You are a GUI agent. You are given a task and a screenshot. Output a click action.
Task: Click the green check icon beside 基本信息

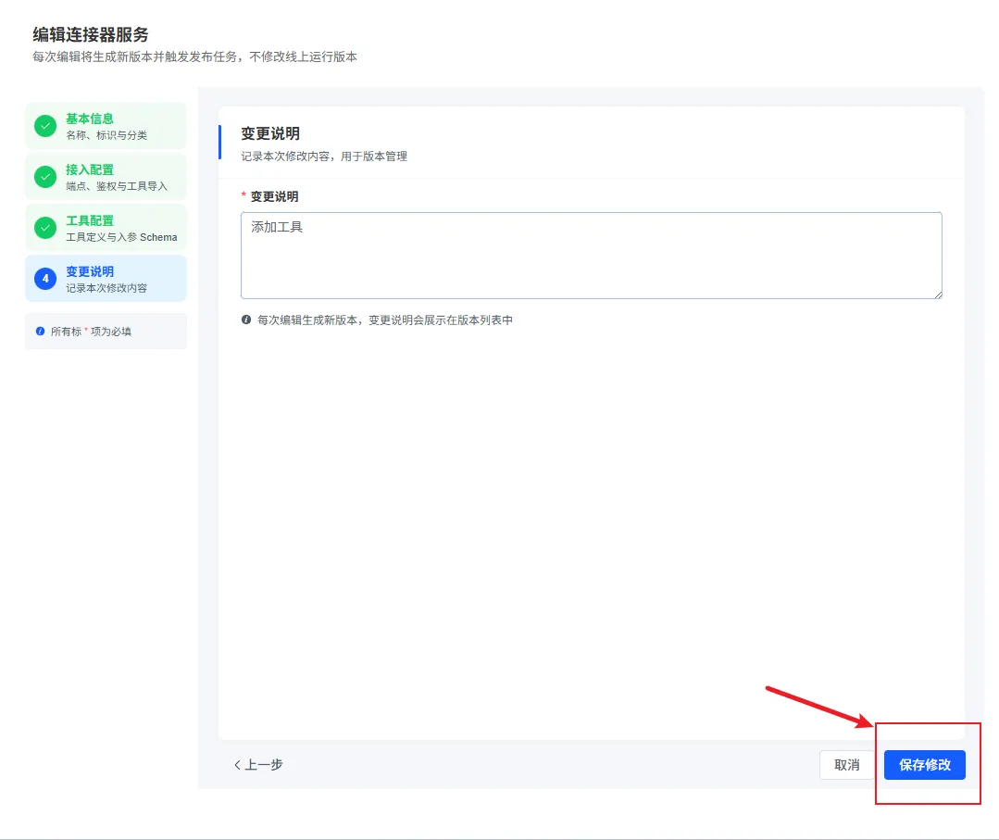45,126
